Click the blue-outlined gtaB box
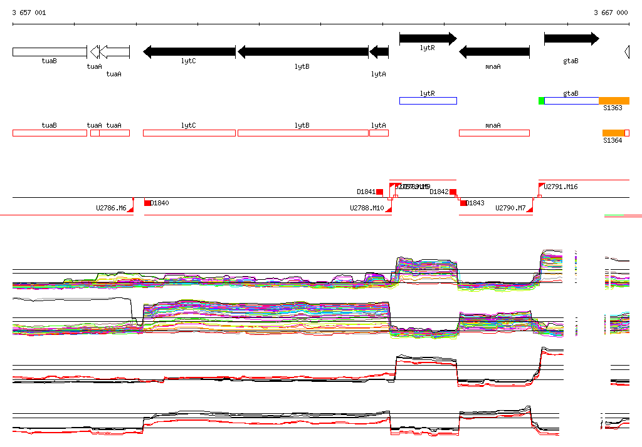Image resolution: width=642 pixels, height=447 pixels. 571,101
